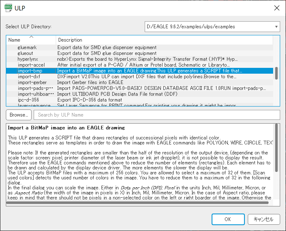Select the import-bmp highlighted row
The image size is (286, 231).
(x=30, y=71)
